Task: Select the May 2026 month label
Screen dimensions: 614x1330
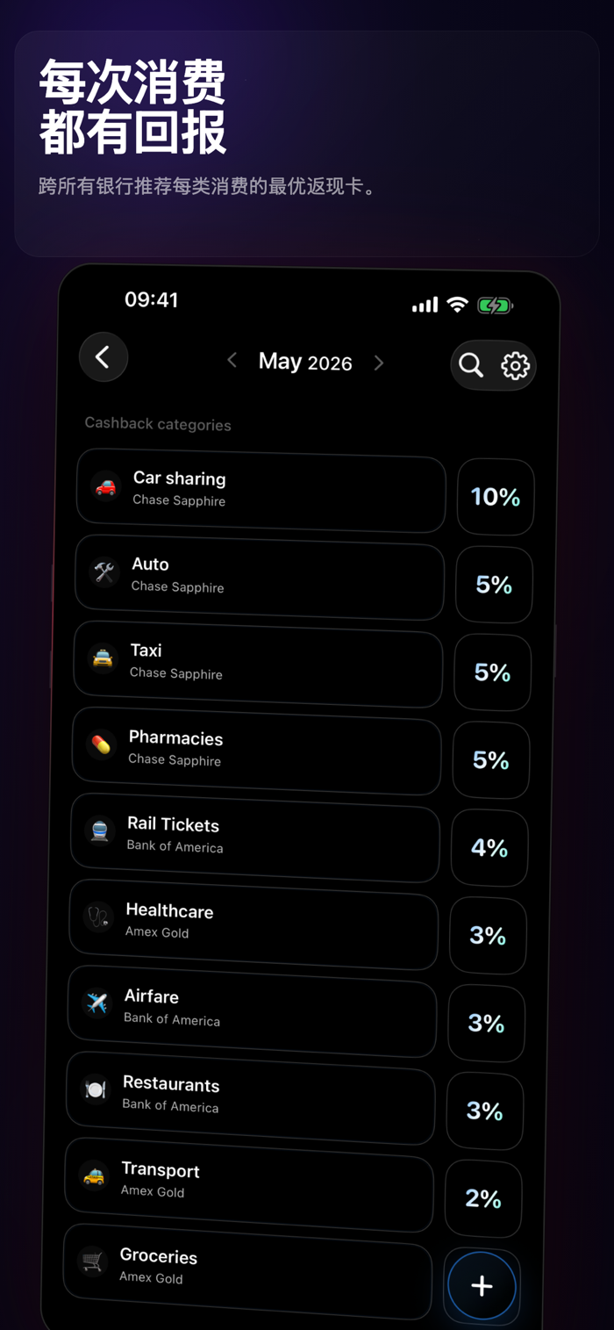Action: 305,362
